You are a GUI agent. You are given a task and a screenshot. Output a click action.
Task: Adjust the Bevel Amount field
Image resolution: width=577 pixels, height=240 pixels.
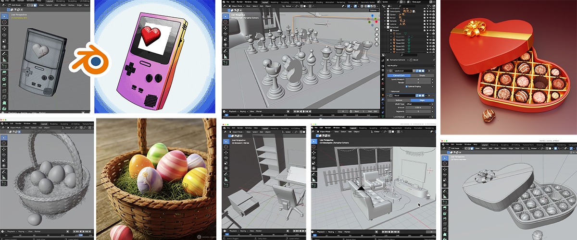point(418,108)
